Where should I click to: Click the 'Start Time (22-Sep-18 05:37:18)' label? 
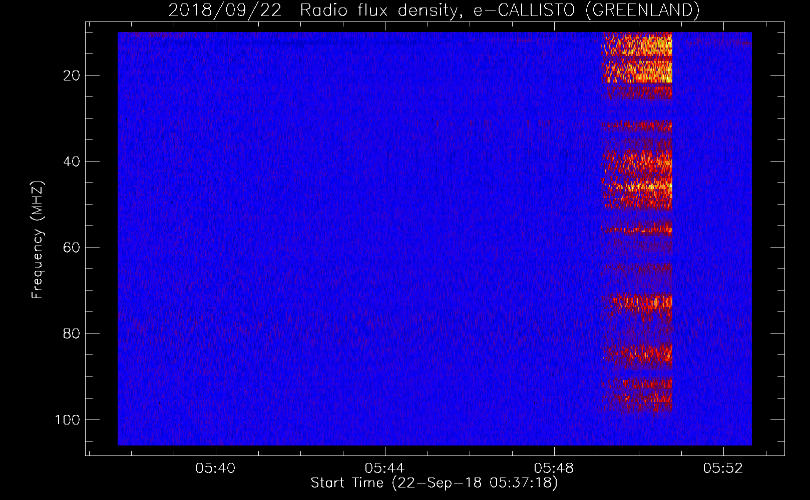434,483
